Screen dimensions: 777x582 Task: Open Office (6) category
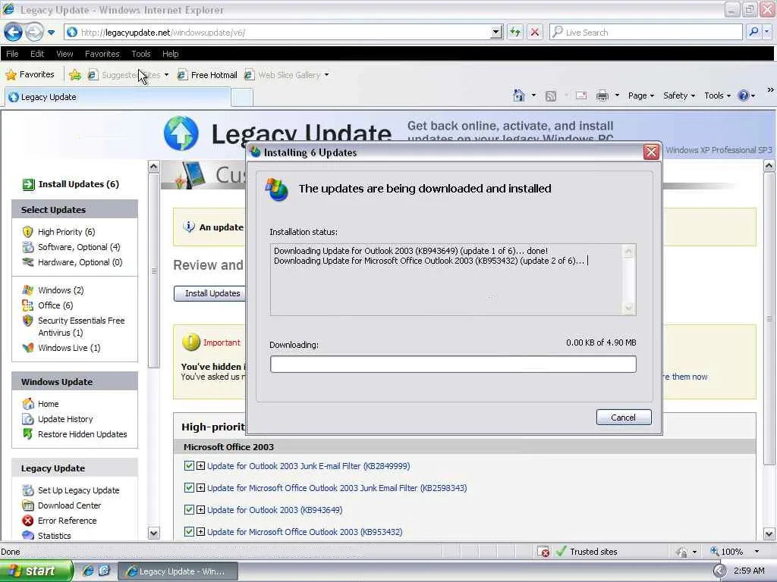tap(55, 305)
